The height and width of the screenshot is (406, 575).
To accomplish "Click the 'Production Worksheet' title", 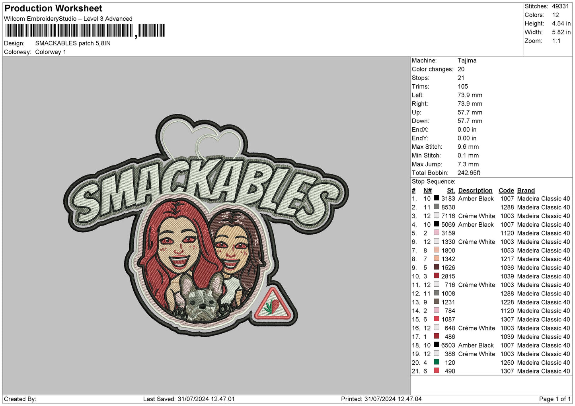I will tap(53, 8).
